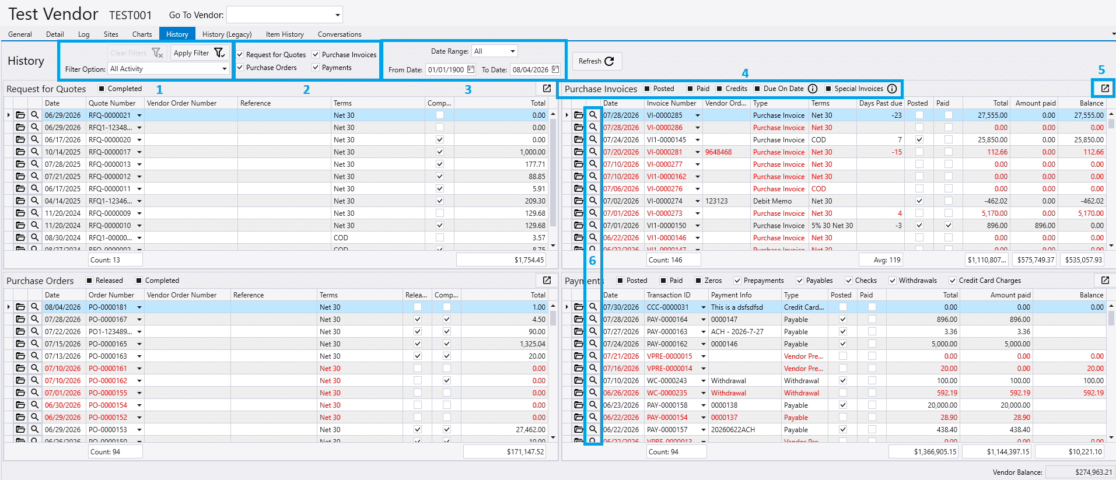The height and width of the screenshot is (480, 1116).
Task: Enable the Completed checkbox for Request for Quotes
Action: tap(102, 89)
